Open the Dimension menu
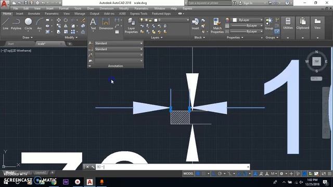Image resolution: width=333 pixels, height=187 pixels. 107,8
